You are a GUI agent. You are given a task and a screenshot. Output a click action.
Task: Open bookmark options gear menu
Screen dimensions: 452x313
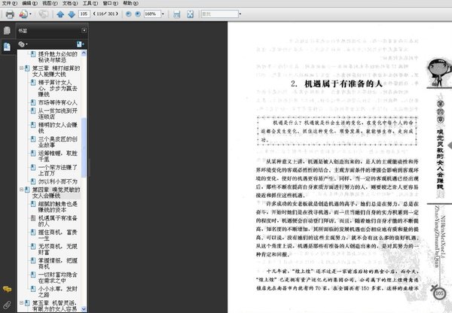tap(23, 44)
